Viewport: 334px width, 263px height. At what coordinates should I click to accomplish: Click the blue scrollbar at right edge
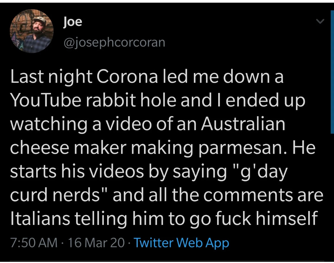(332, 71)
